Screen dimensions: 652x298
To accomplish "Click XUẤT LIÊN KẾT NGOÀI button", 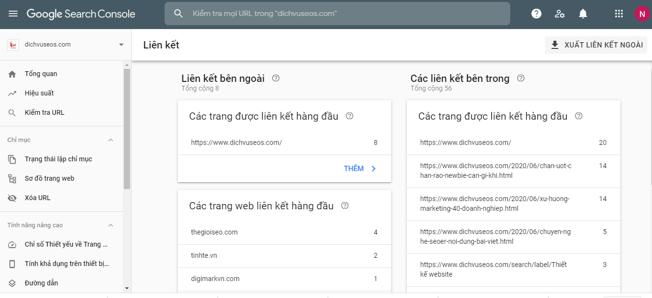I will [x=596, y=45].
